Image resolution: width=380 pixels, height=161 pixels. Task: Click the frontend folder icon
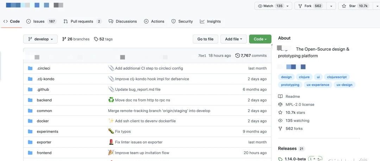(x=30, y=153)
